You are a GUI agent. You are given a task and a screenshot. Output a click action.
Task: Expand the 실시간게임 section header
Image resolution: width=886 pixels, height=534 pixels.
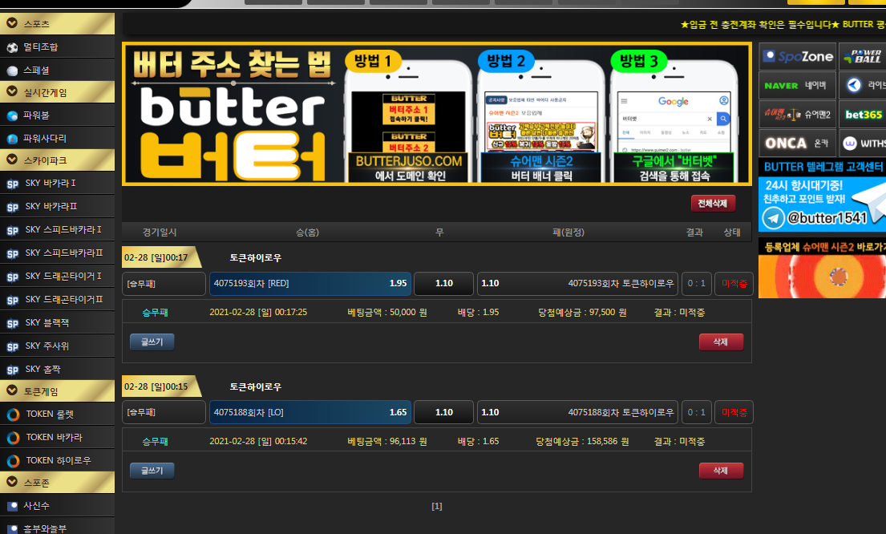pos(57,92)
